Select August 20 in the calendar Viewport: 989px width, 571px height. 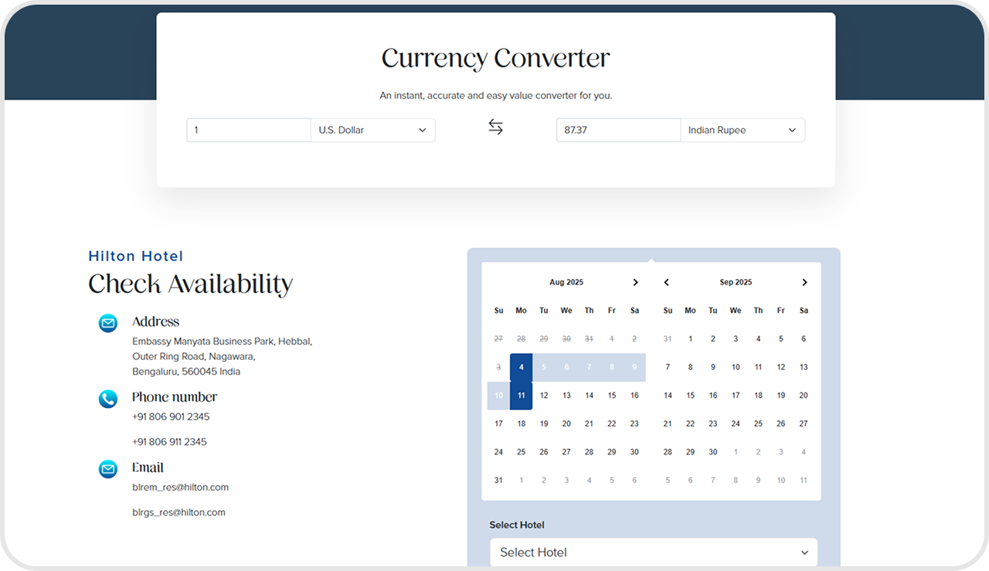click(566, 423)
